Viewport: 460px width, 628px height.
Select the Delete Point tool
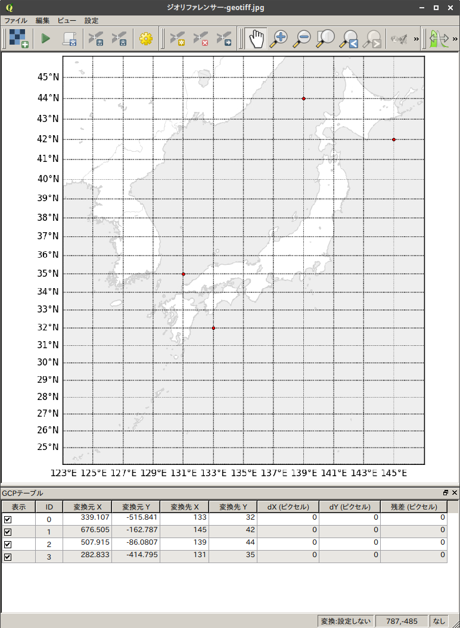click(201, 39)
